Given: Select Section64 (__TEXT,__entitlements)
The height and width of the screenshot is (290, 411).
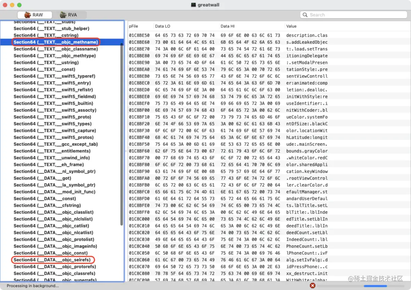Looking at the screenshot, I should 52,151.
